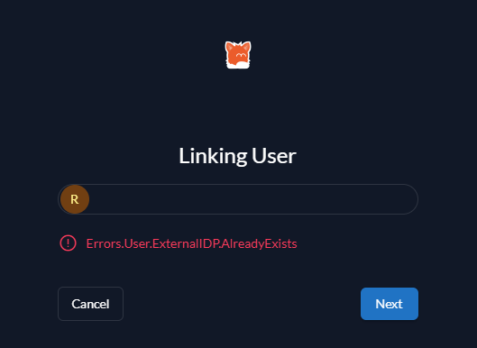Choose the outlined Cancel button

[x=91, y=304]
